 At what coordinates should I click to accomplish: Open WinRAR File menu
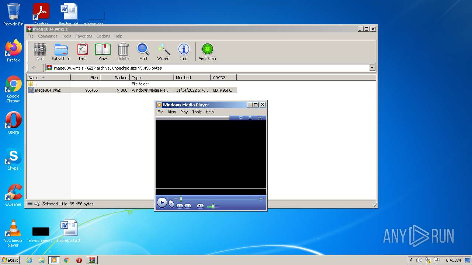tap(31, 36)
